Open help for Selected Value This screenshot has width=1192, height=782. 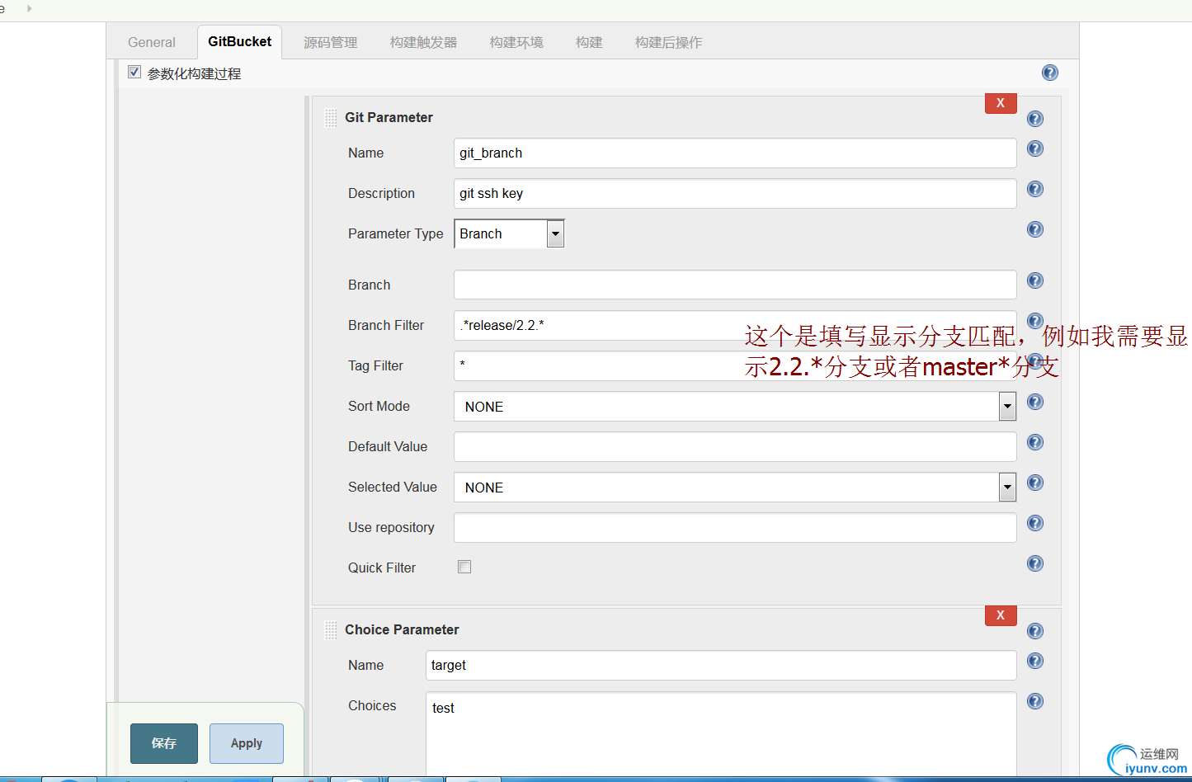tap(1035, 483)
